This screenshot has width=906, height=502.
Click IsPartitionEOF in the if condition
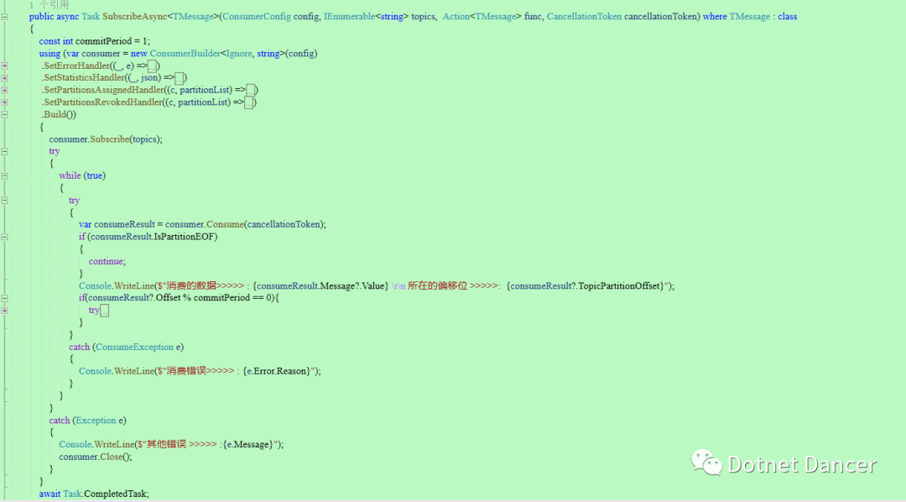(x=185, y=237)
